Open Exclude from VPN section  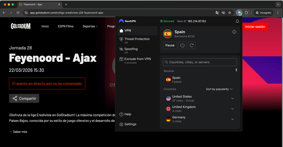138,60
